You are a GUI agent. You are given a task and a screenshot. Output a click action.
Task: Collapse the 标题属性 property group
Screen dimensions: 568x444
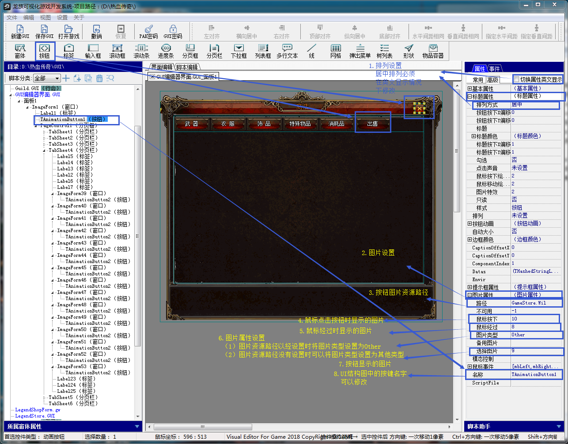[470, 97]
